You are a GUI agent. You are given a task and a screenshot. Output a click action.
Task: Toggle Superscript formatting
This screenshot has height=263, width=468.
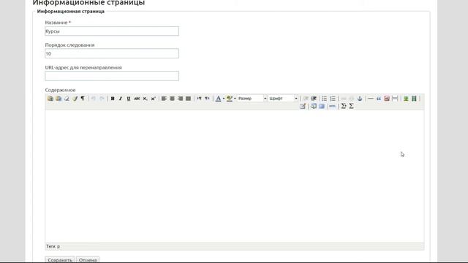(x=153, y=99)
